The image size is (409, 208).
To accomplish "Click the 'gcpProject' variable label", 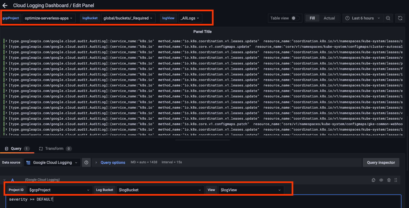I will pos(11,18).
